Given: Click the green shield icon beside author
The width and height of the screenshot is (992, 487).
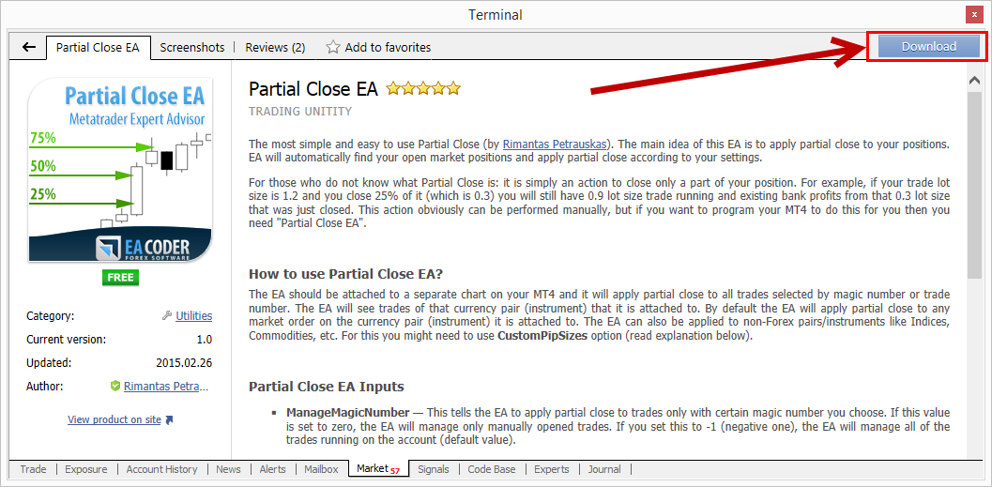Looking at the screenshot, I should click(x=115, y=386).
